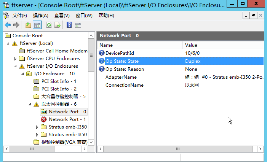Click the tree pane horizontal scrollbar thumb

point(32,149)
